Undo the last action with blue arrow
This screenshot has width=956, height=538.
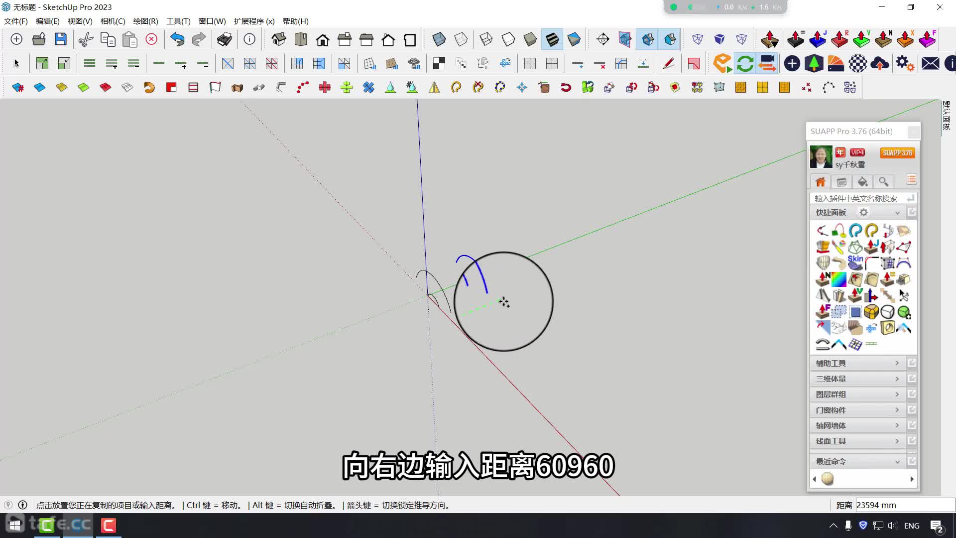[x=177, y=39]
